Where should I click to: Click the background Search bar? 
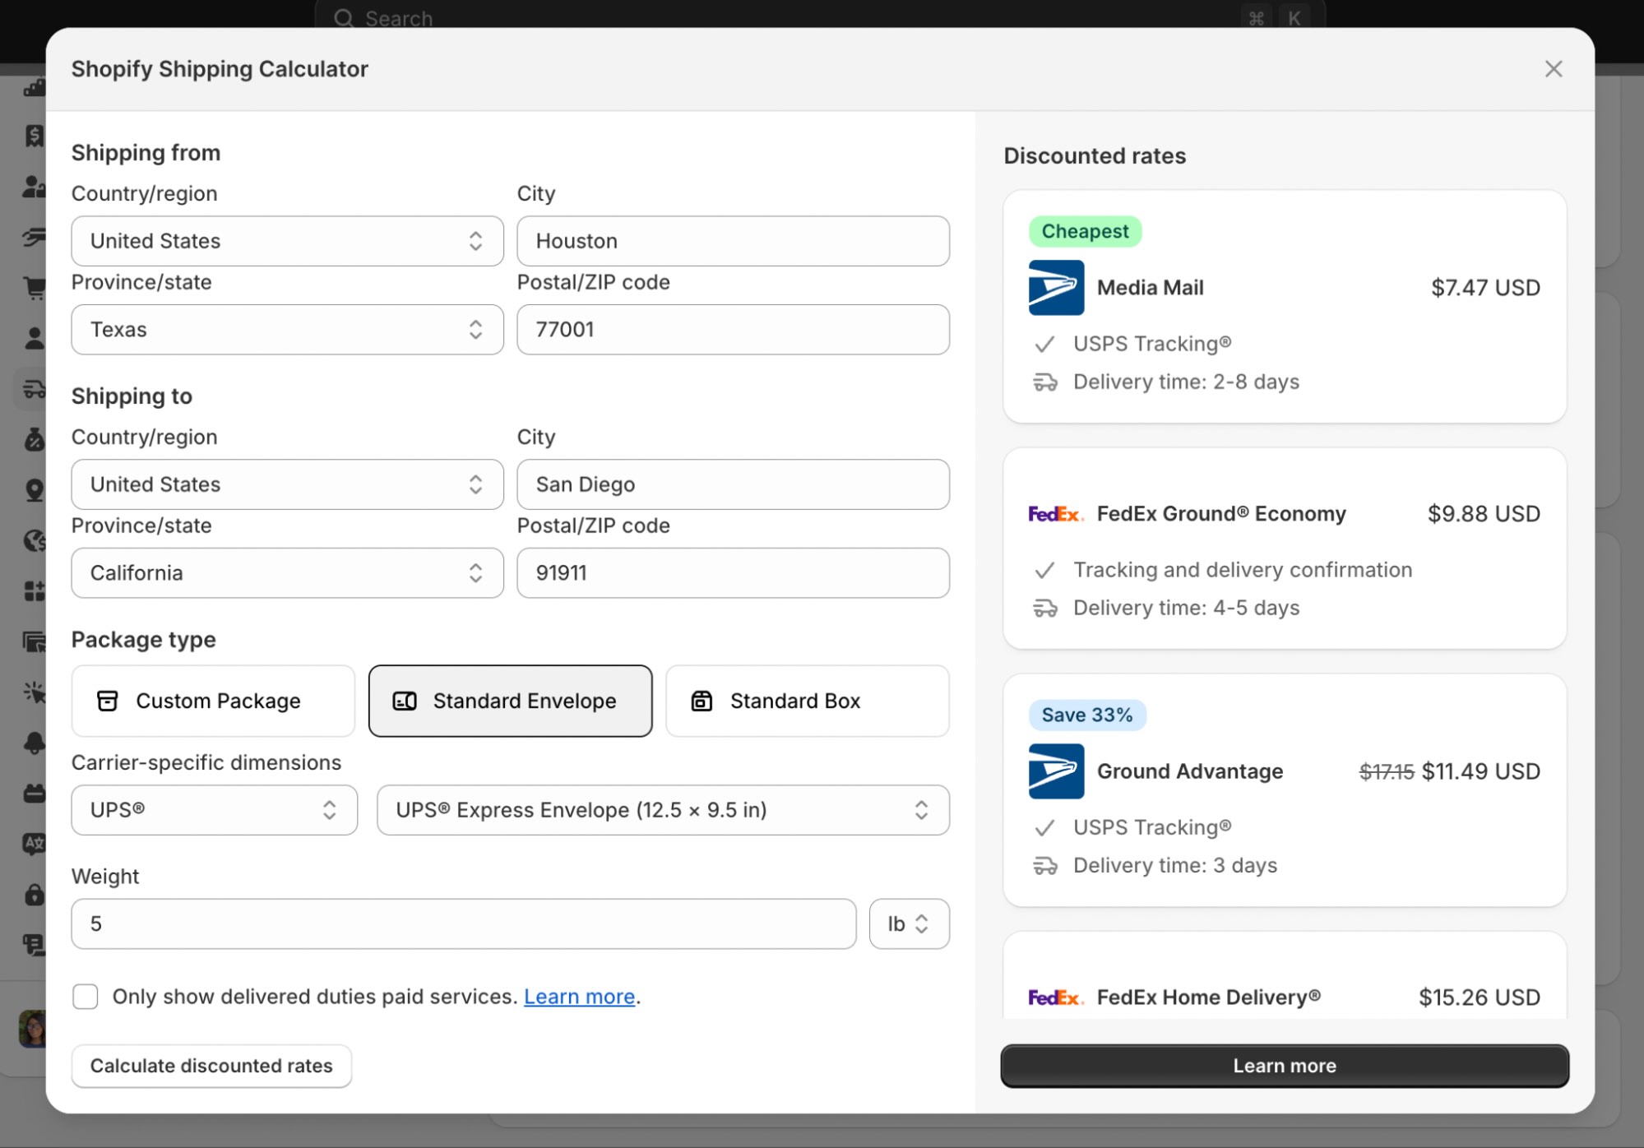coord(820,16)
